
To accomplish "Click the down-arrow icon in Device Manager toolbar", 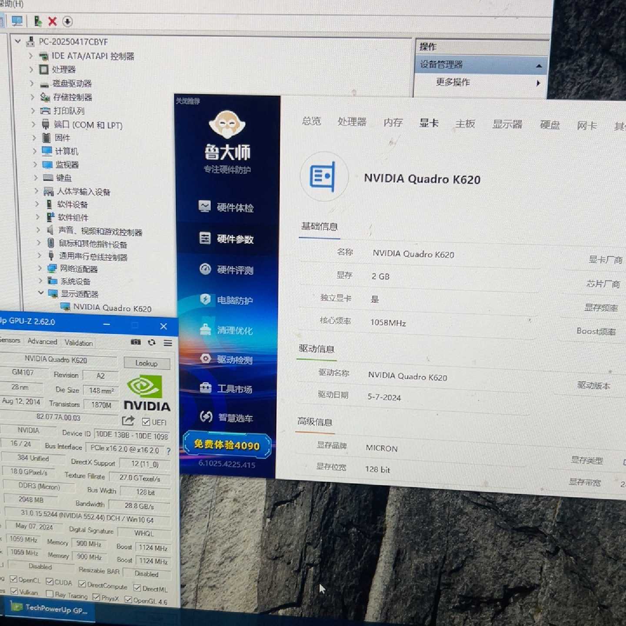I will pos(67,21).
